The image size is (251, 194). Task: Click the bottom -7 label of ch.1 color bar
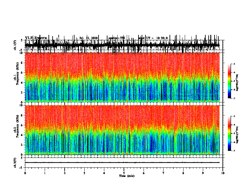point(234,98)
